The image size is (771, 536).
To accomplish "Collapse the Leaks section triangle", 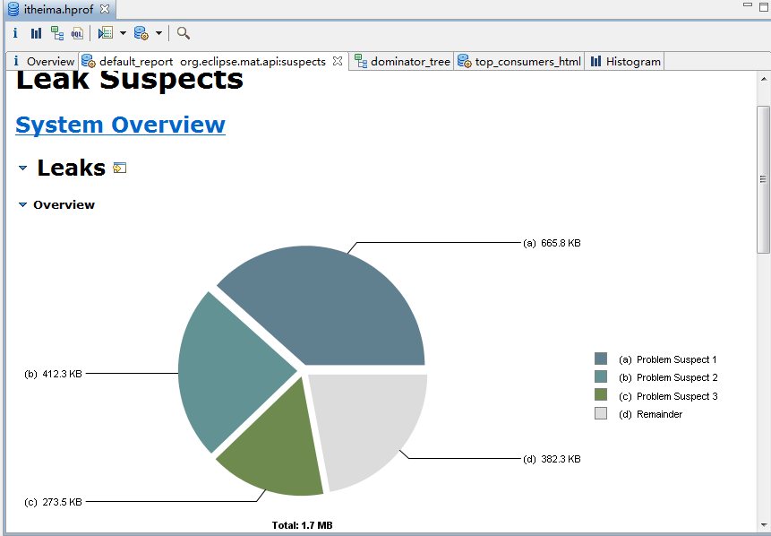I will pos(22,168).
